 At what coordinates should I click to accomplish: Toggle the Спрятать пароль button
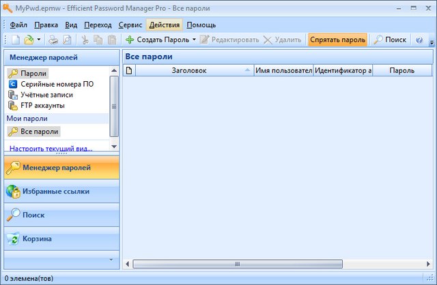pos(337,40)
